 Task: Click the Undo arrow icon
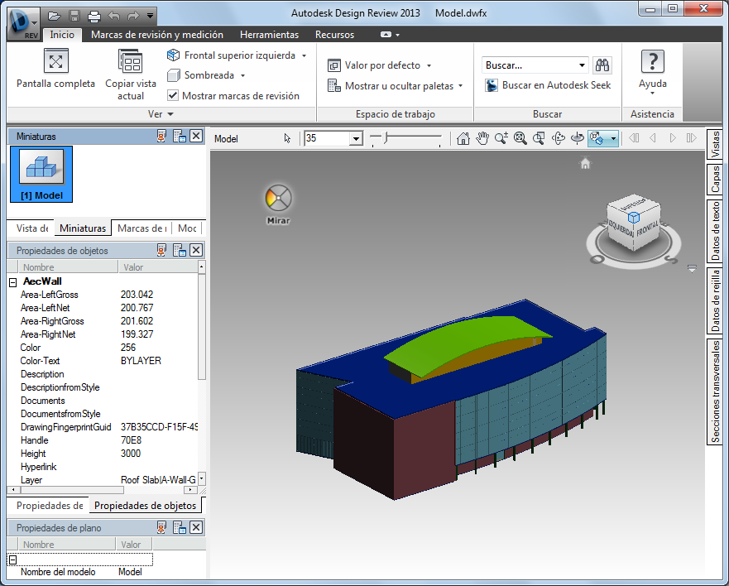pos(114,17)
